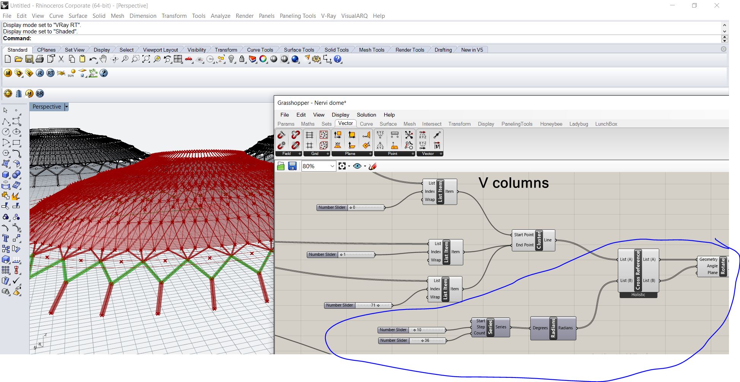Save the Rhino model with floppy icon
Image resolution: width=740 pixels, height=382 pixels.
pyautogui.click(x=29, y=59)
